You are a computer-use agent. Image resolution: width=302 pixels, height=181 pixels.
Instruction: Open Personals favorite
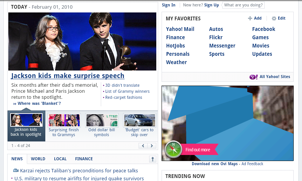point(178,54)
